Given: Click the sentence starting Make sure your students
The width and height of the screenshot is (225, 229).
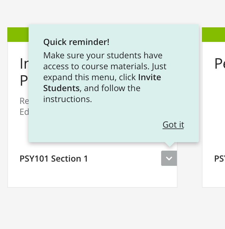Looking at the screenshot, I should (x=103, y=56).
